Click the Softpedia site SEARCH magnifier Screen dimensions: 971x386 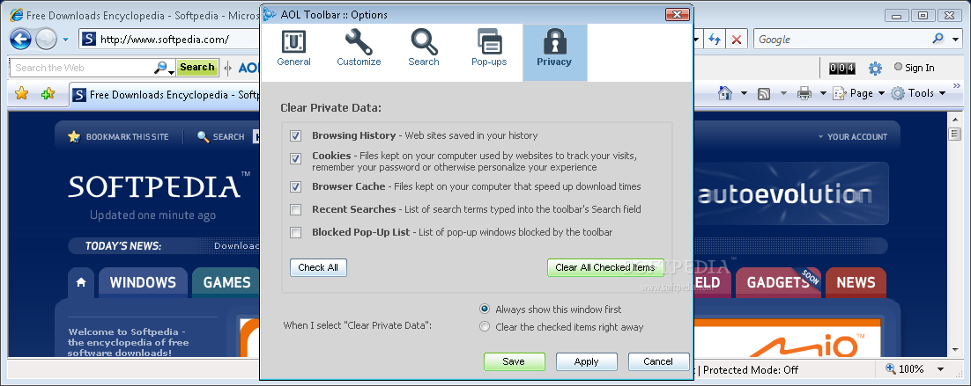click(x=203, y=136)
